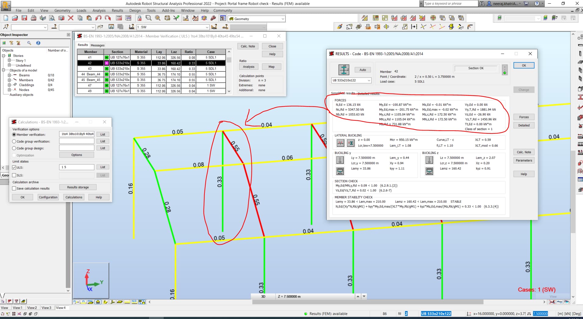This screenshot has width=583, height=319.
Task: Capture the screen with the camera icon
Action: tap(61, 18)
